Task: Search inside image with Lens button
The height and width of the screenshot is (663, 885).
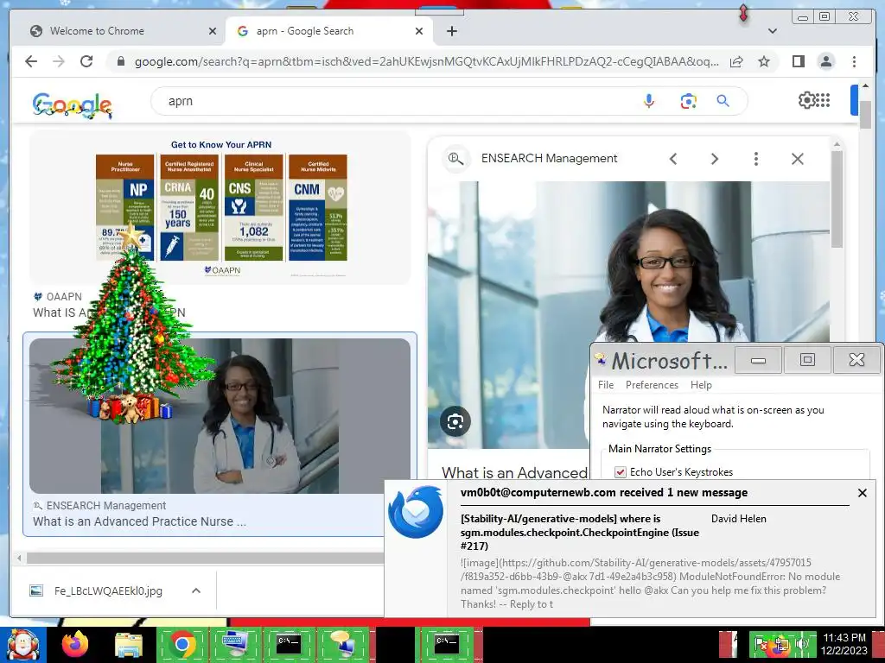Action: click(455, 421)
